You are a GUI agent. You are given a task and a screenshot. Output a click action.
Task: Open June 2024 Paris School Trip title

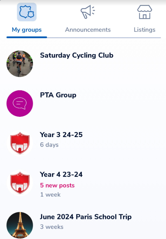click(x=86, y=217)
